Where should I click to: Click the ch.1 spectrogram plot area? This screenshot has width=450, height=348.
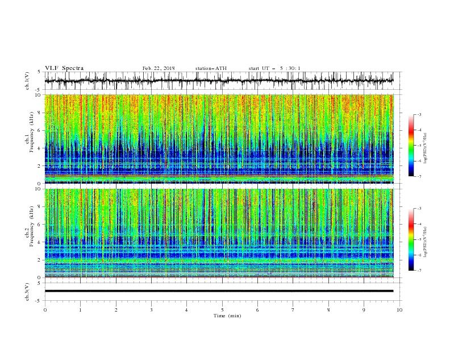(219, 139)
